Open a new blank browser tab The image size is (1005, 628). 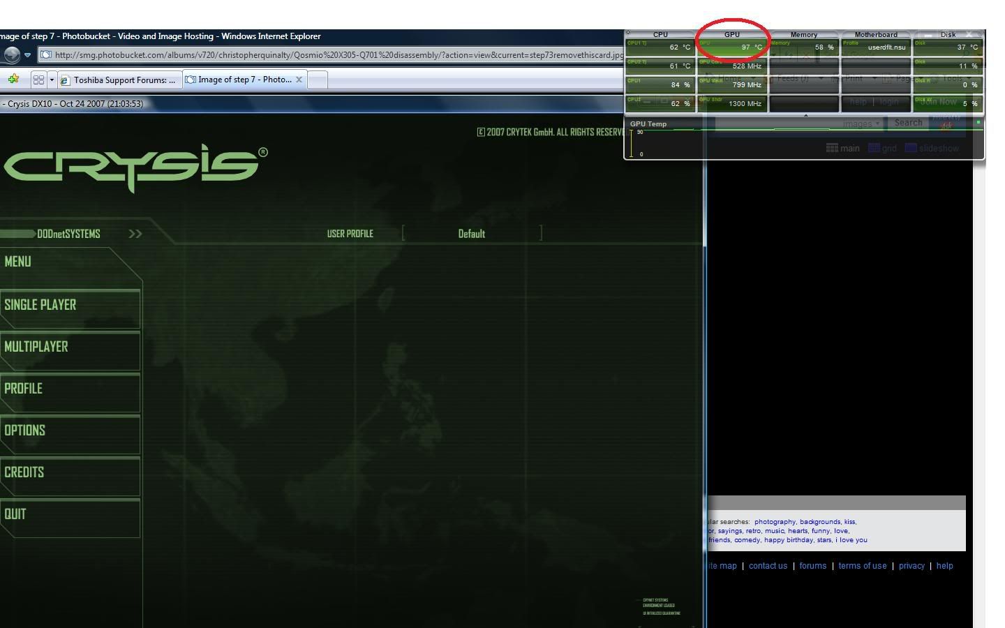[318, 80]
